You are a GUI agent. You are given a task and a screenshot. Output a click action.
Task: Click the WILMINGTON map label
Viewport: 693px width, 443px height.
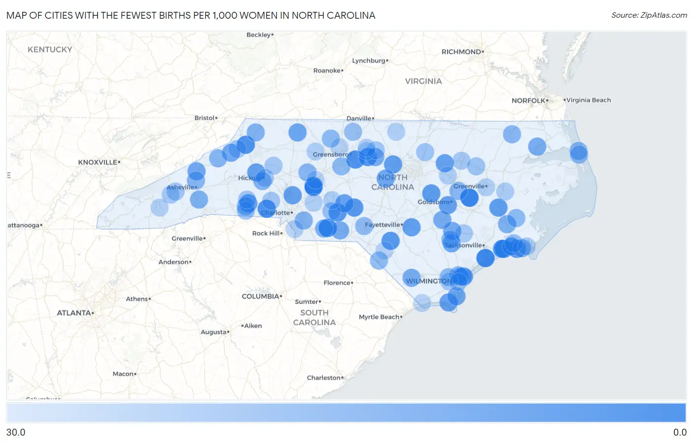(428, 281)
